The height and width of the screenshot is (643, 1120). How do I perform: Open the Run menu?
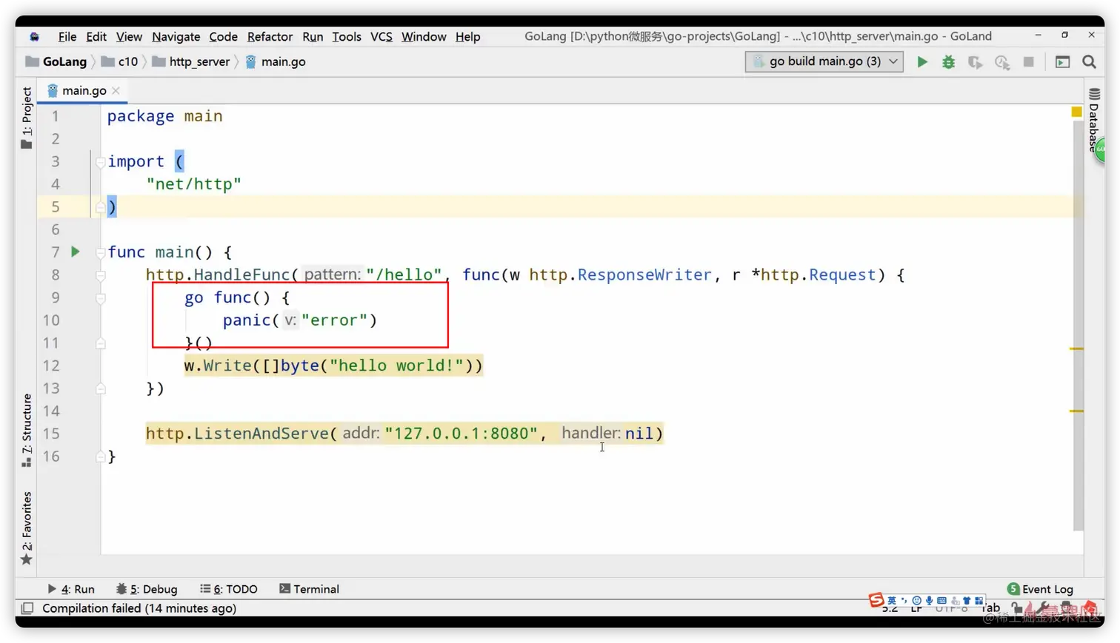(313, 36)
